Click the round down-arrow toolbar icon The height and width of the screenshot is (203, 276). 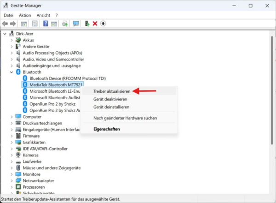tap(103, 24)
